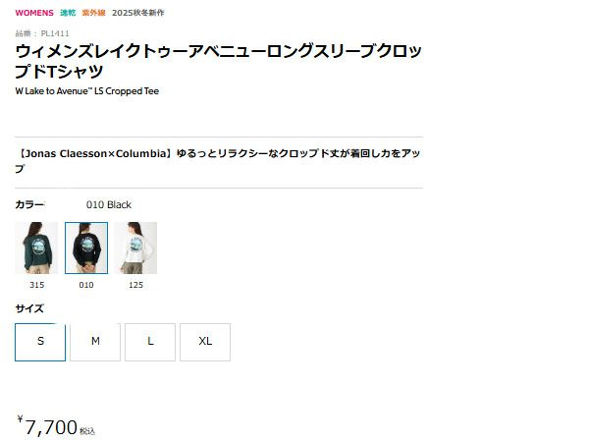The width and height of the screenshot is (589, 442).
Task: Choose size S
Action: click(40, 342)
